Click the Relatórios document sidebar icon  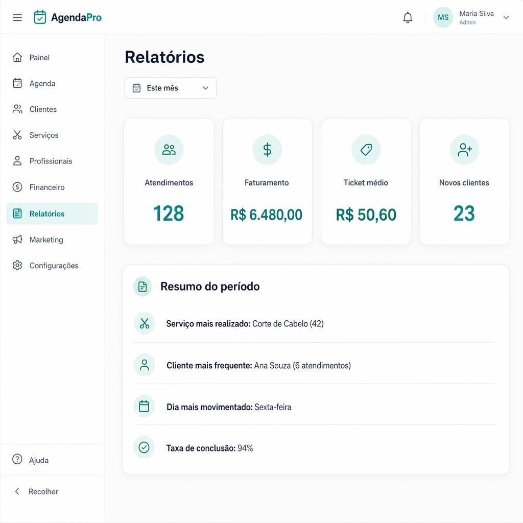(17, 213)
